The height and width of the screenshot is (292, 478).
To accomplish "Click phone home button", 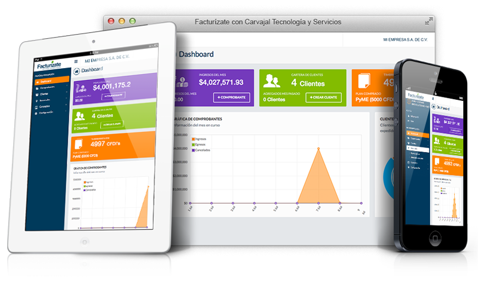I will point(435,238).
